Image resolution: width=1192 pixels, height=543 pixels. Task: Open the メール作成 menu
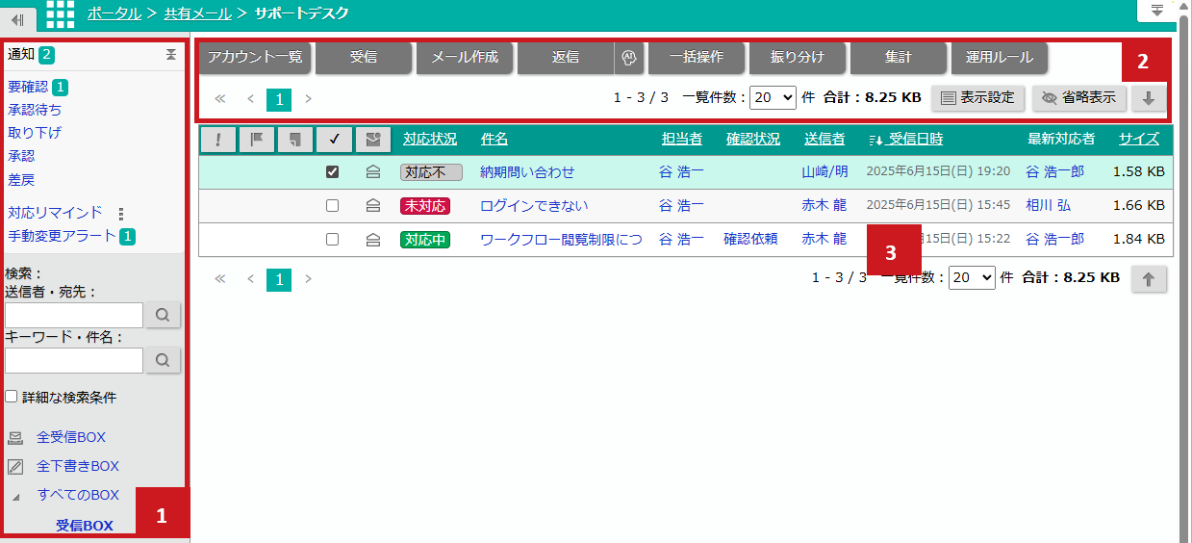[465, 58]
